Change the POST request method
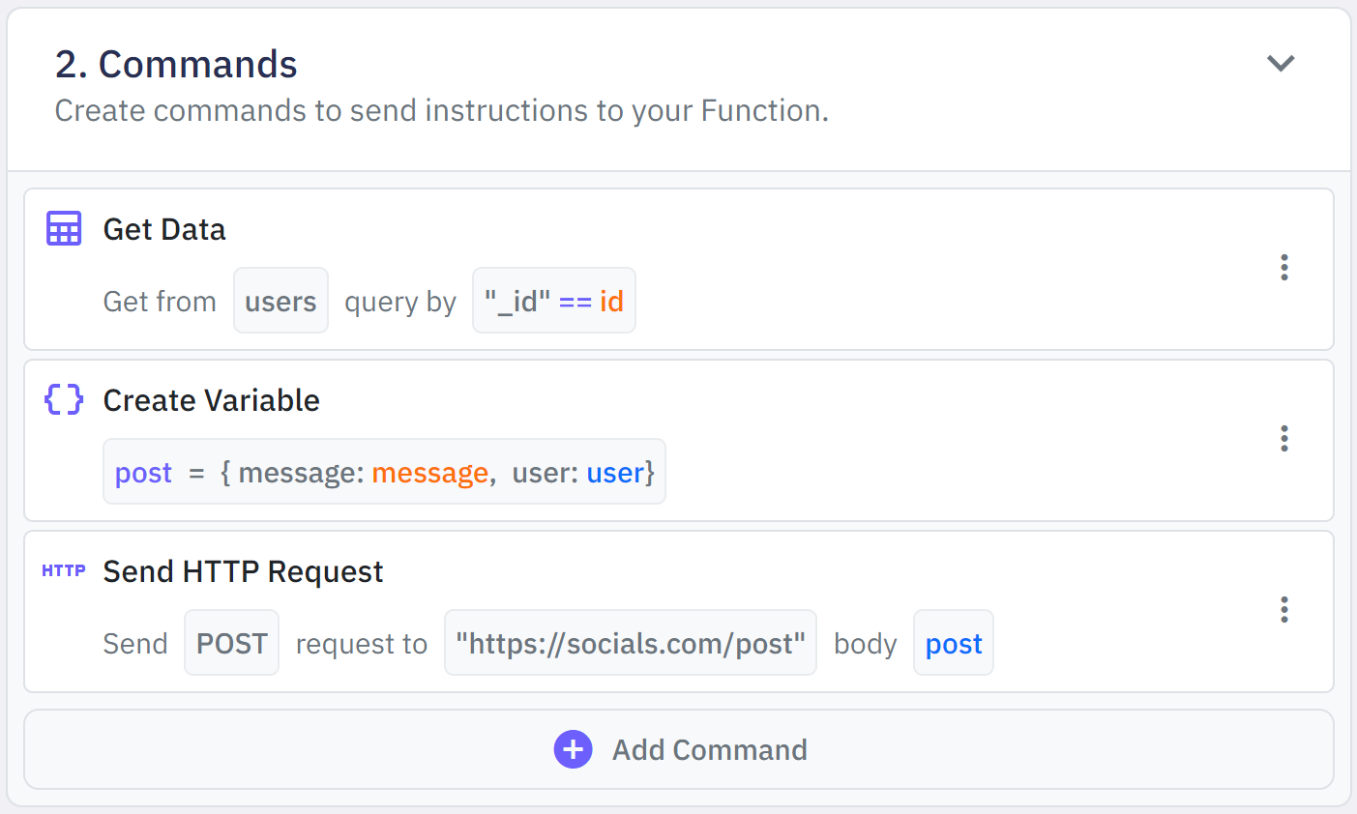 click(232, 643)
